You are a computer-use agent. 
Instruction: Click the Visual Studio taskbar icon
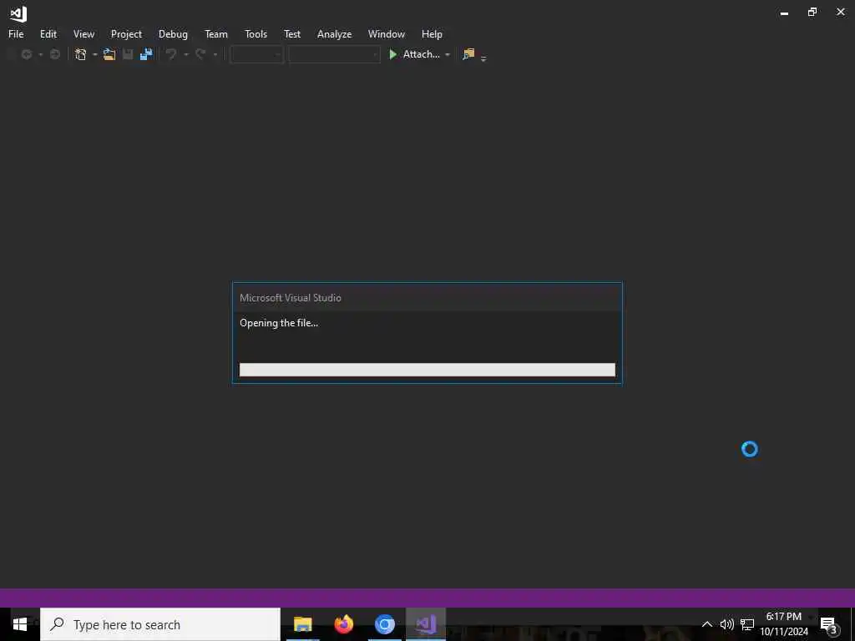click(x=425, y=624)
